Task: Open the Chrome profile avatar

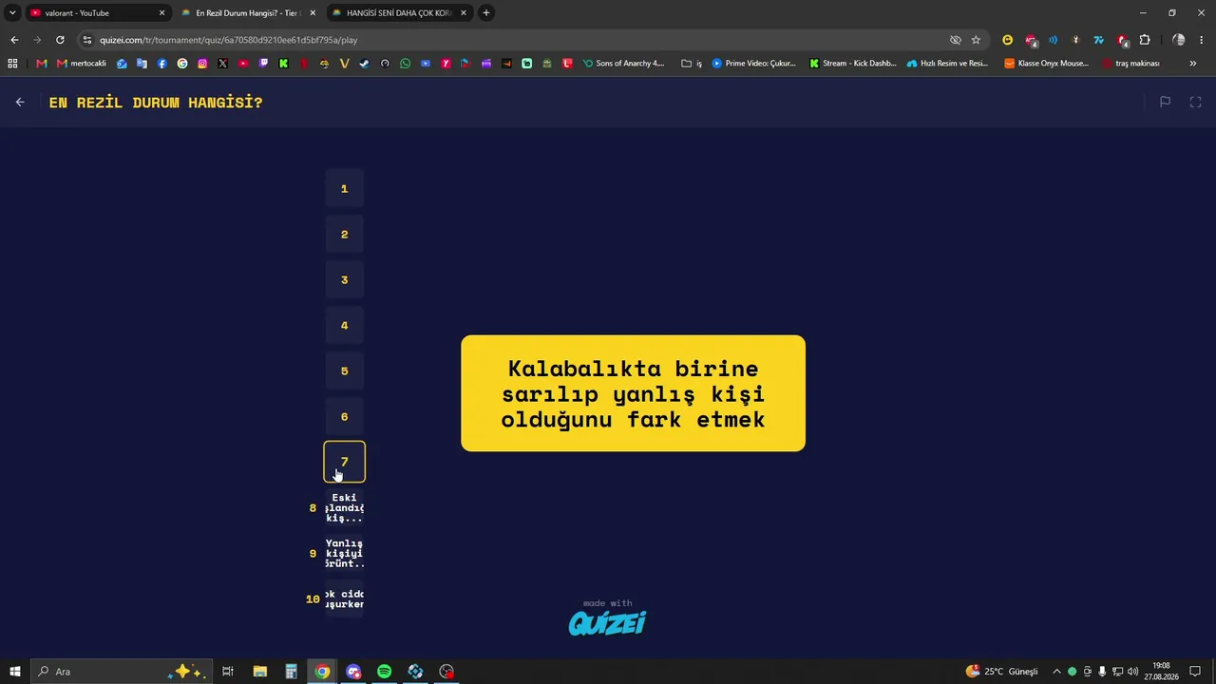Action: tap(1179, 40)
